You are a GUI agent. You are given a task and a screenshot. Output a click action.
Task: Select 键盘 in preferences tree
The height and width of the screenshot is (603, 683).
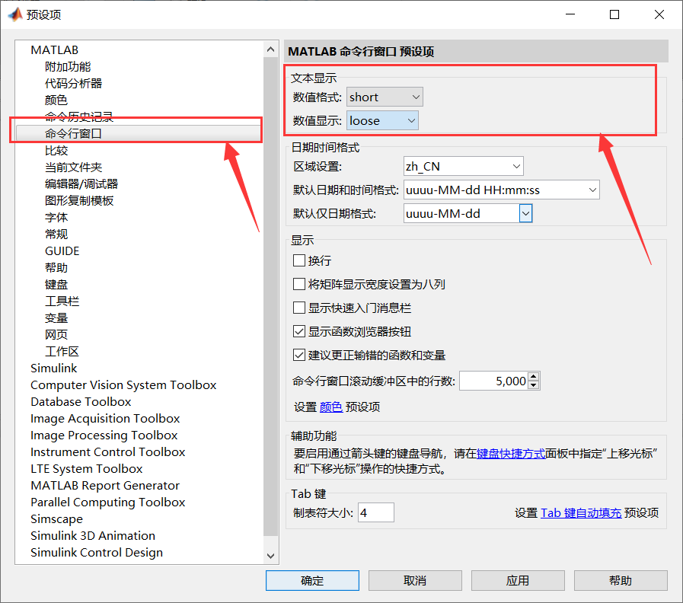pyautogui.click(x=56, y=284)
